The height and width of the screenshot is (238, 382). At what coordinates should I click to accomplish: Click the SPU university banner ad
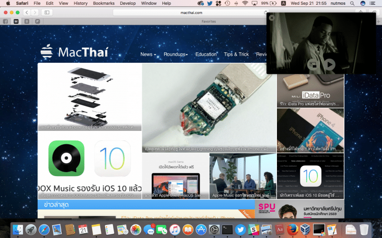coord(300,209)
